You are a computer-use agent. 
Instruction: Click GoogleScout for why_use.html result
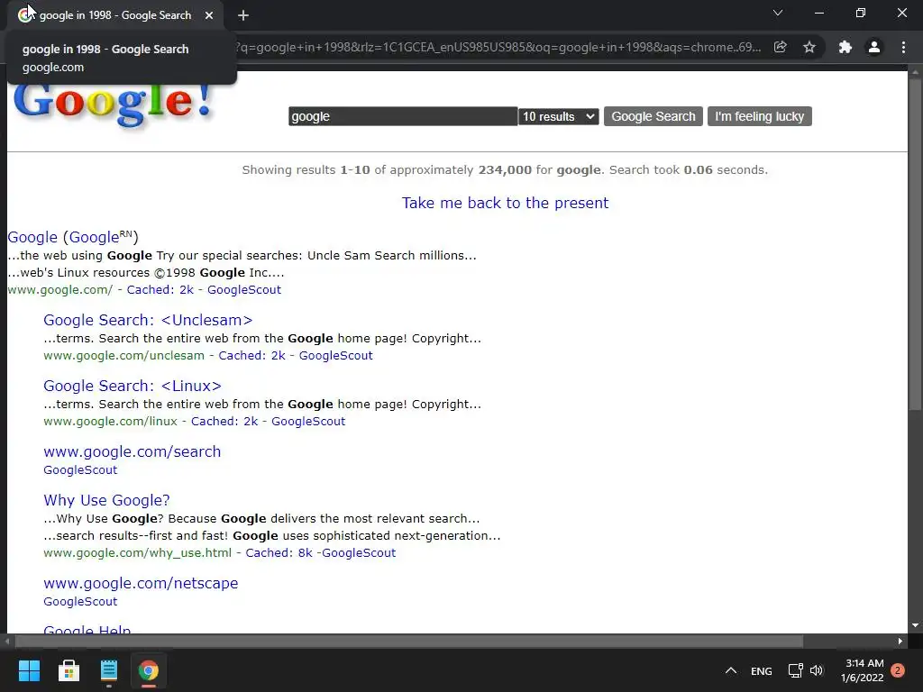coord(359,553)
